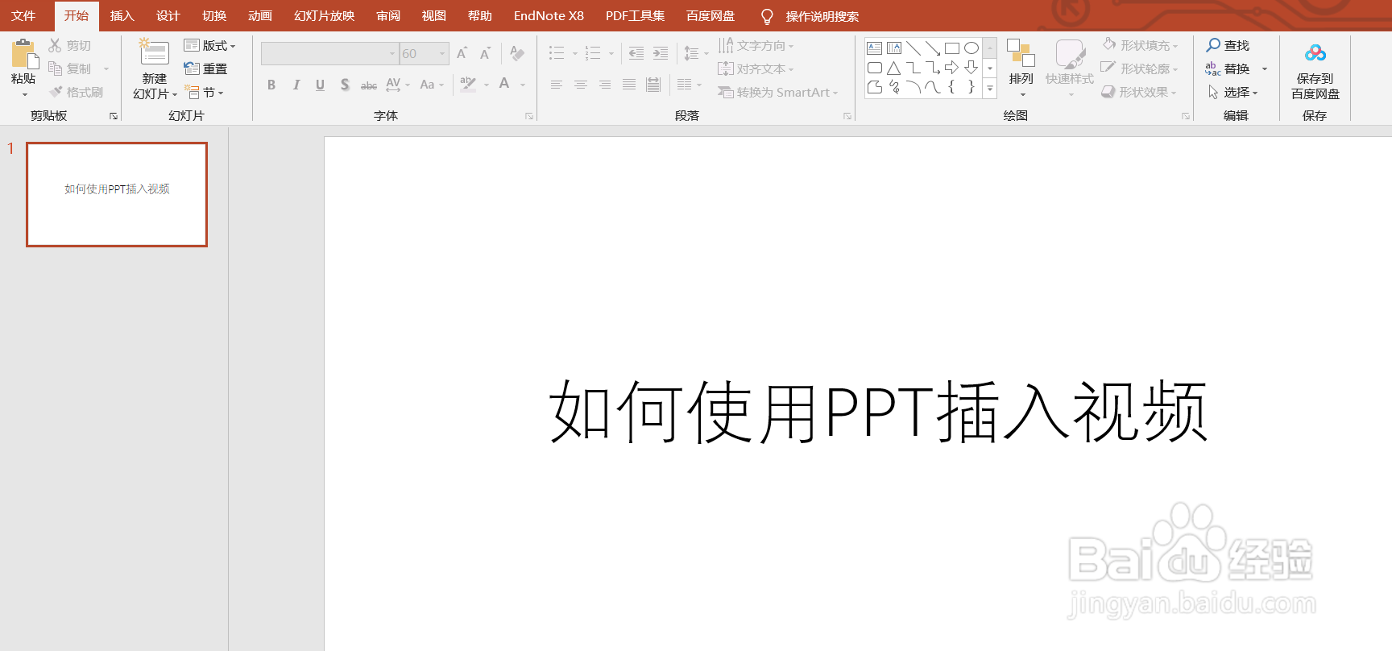Viewport: 1392px width, 651px height.
Task: Select the triangle shape in gallery
Action: 894,68
